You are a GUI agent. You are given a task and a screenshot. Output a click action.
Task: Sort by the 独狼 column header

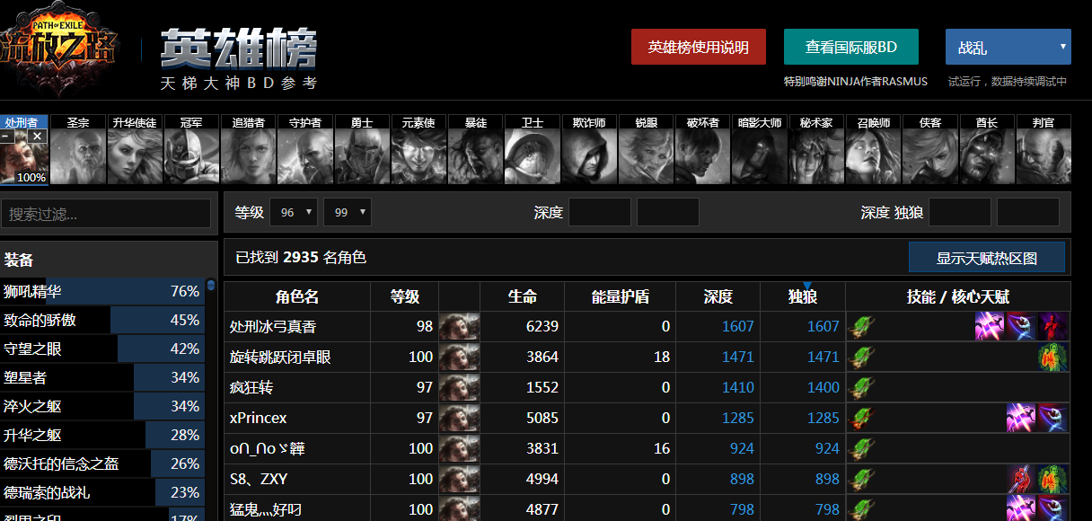tap(802, 296)
